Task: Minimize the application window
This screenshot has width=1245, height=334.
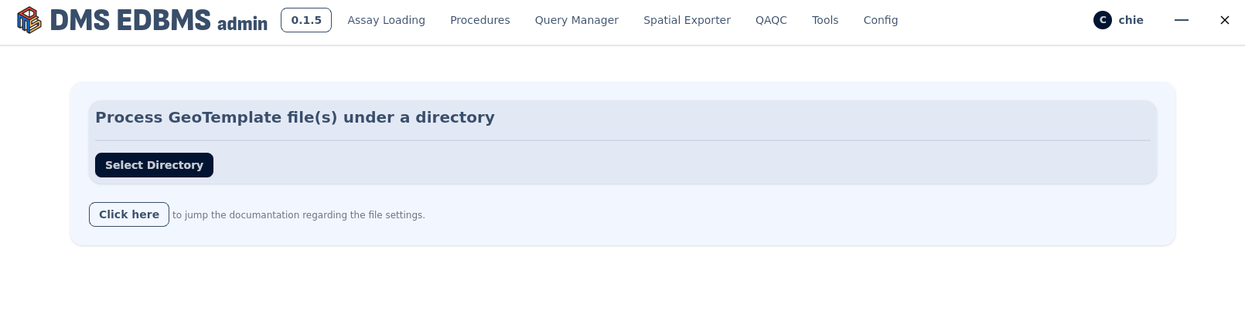Action: click(x=1181, y=20)
